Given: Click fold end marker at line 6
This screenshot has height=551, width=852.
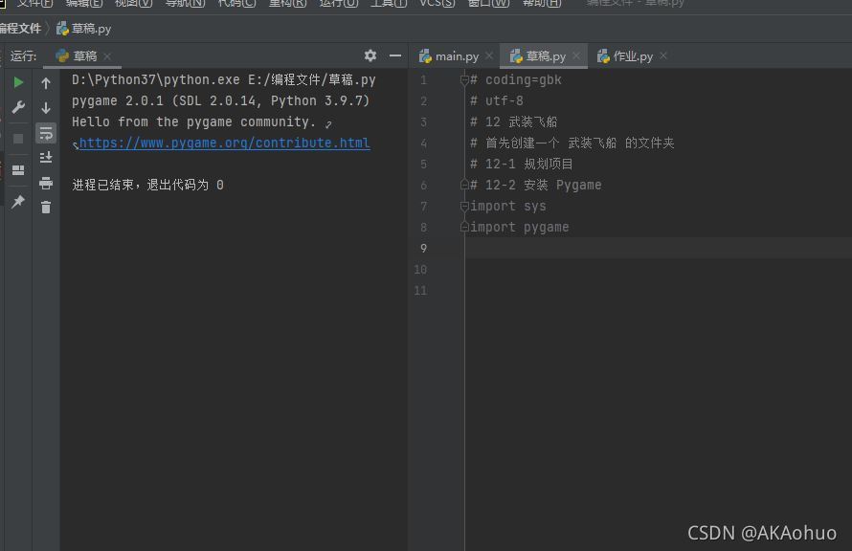Looking at the screenshot, I should tap(464, 185).
